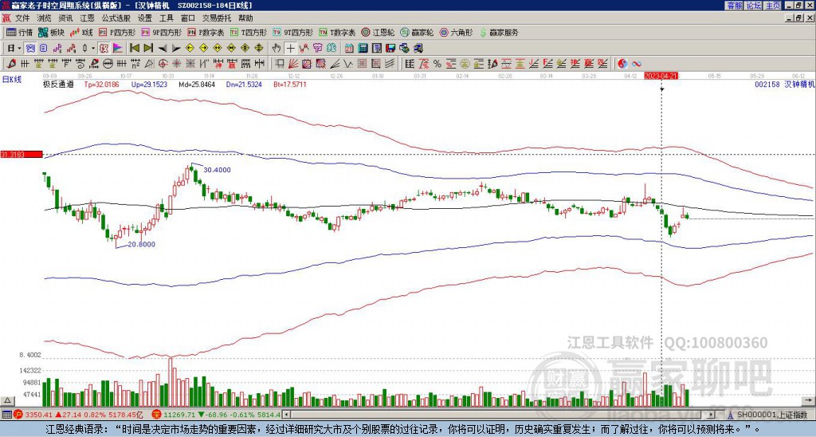Open the P数字表 tool
816x437 pixels.
[x=206, y=32]
